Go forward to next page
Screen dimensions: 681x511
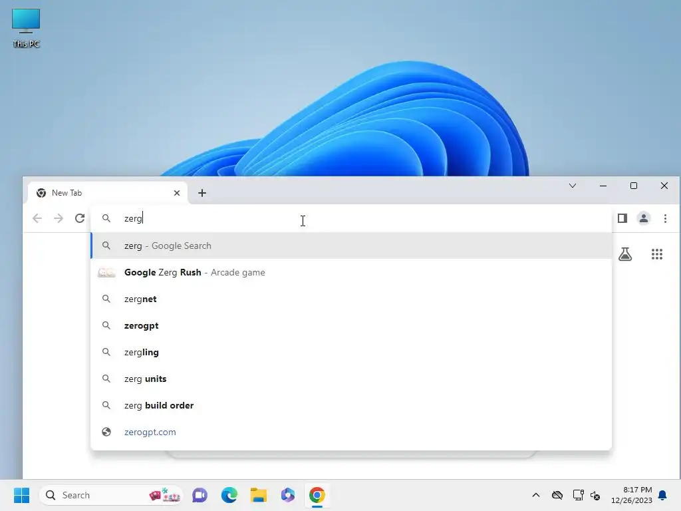59,218
